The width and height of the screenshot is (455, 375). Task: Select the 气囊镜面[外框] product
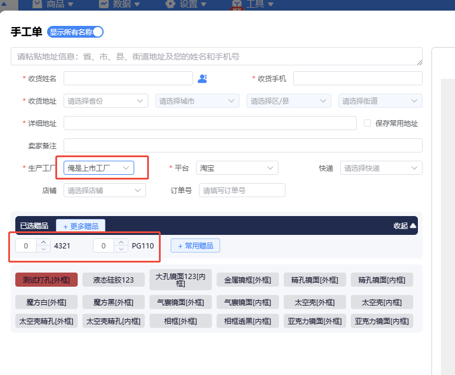pos(181,302)
